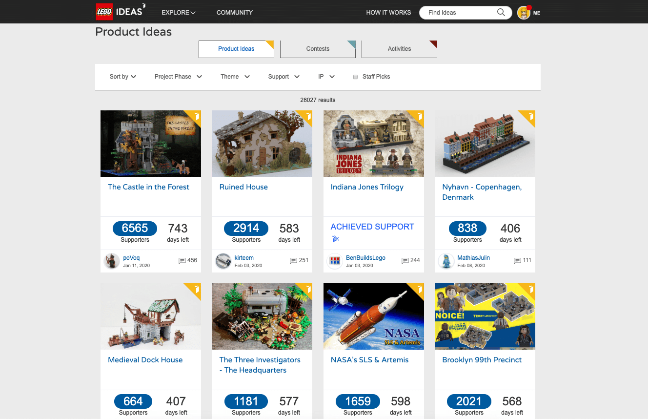
Task: Open The Castle in the Forest thumbnail
Action: [151, 144]
